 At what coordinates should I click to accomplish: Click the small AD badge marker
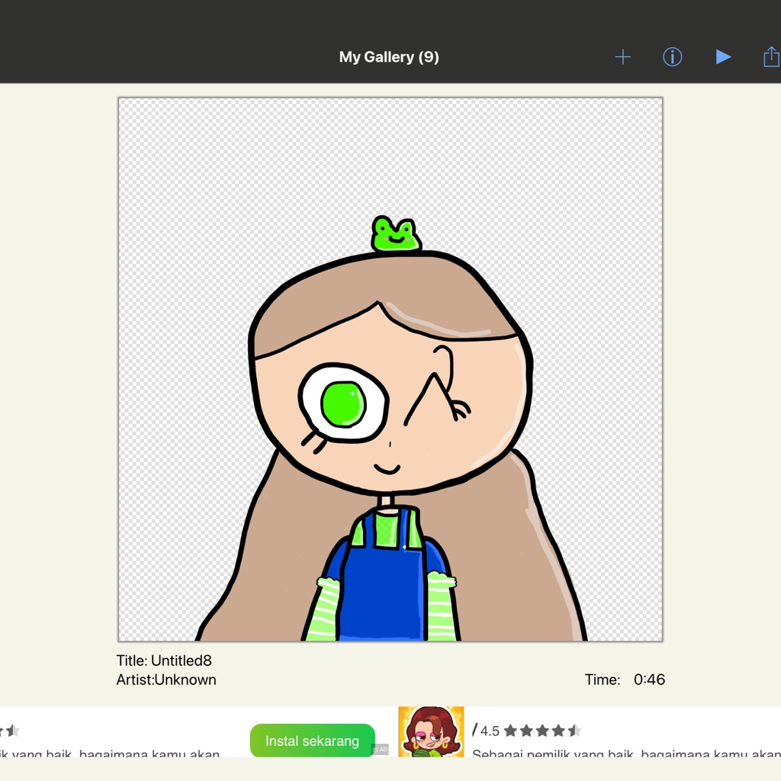point(380,749)
